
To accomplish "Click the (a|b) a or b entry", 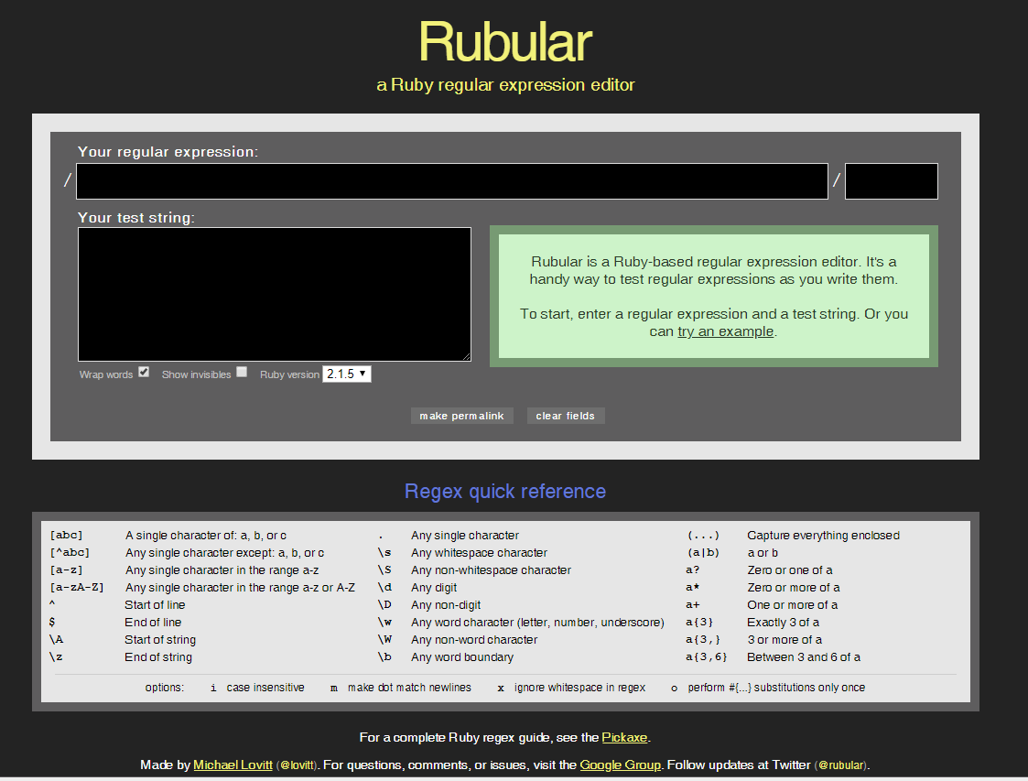I will coord(732,553).
